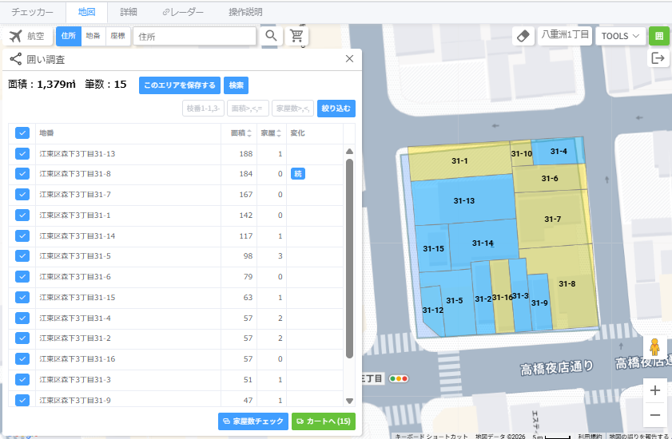The image size is (672, 439).
Task: Switch to the 地図 tab
Action: pos(86,12)
